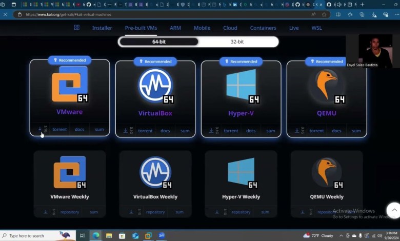The height and width of the screenshot is (241, 400).
Task: Show hidden system tray icons chevron
Action: click(341, 236)
